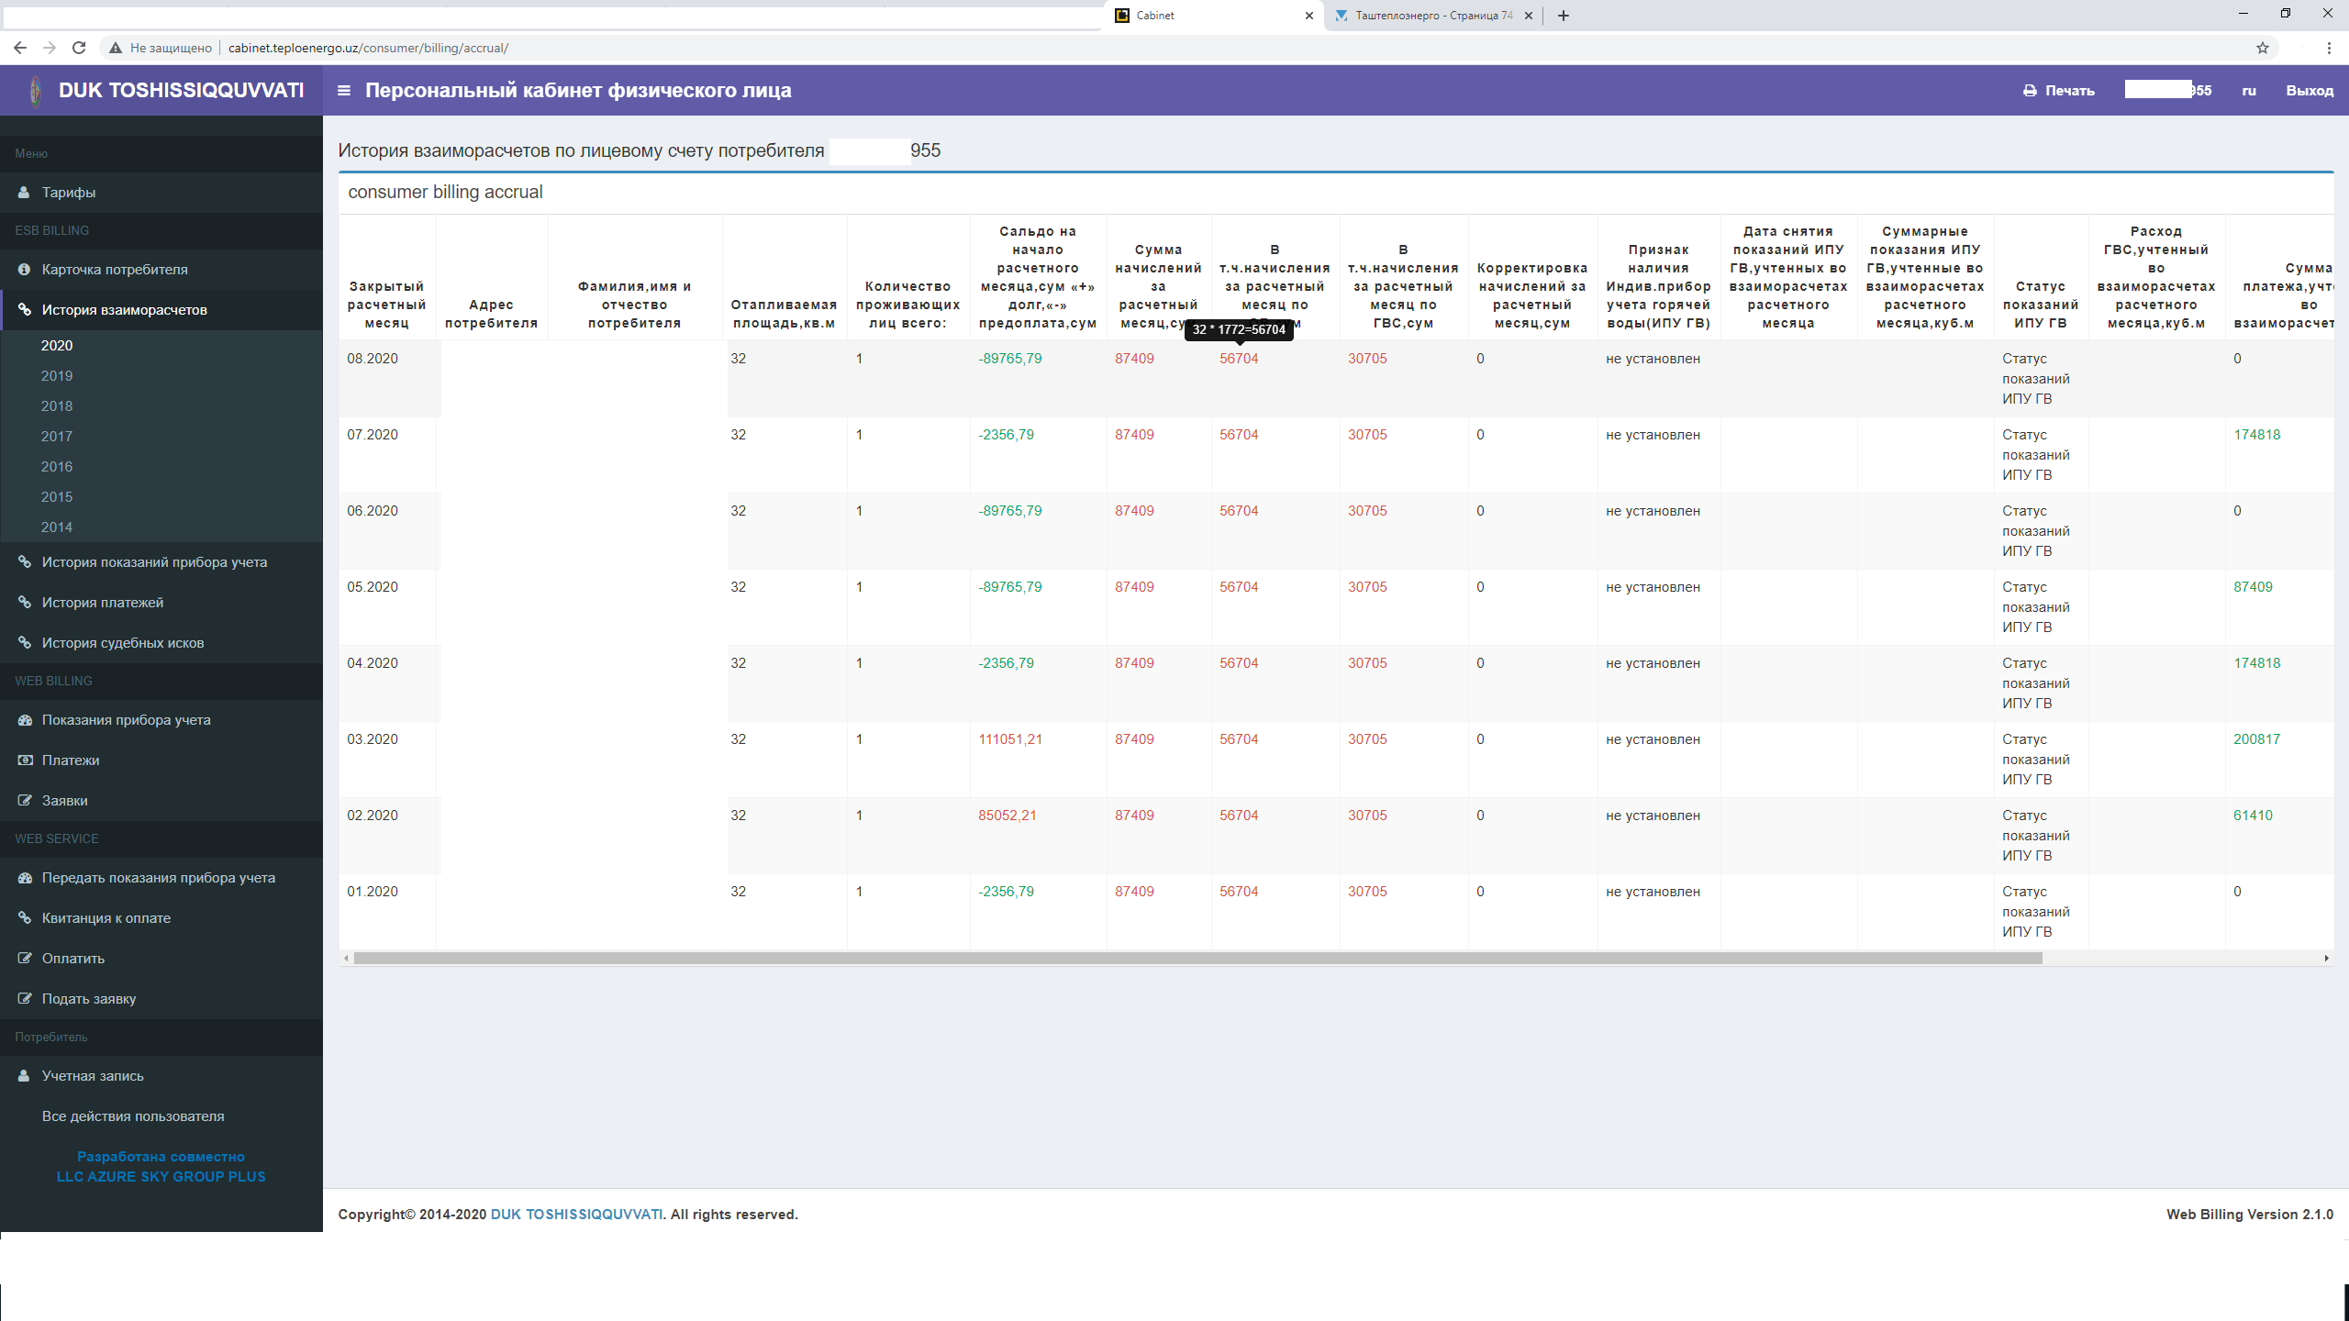Select year 2019 in history submenu

click(57, 376)
